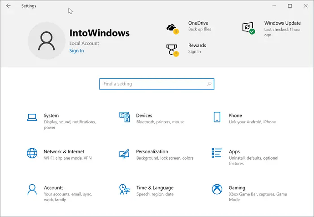Open the OneDrive Back up files label
The image size is (314, 217).
200,29
